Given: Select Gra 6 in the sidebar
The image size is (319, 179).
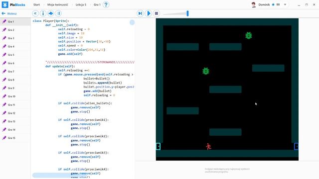Looking at the screenshot, I should 15,63.
